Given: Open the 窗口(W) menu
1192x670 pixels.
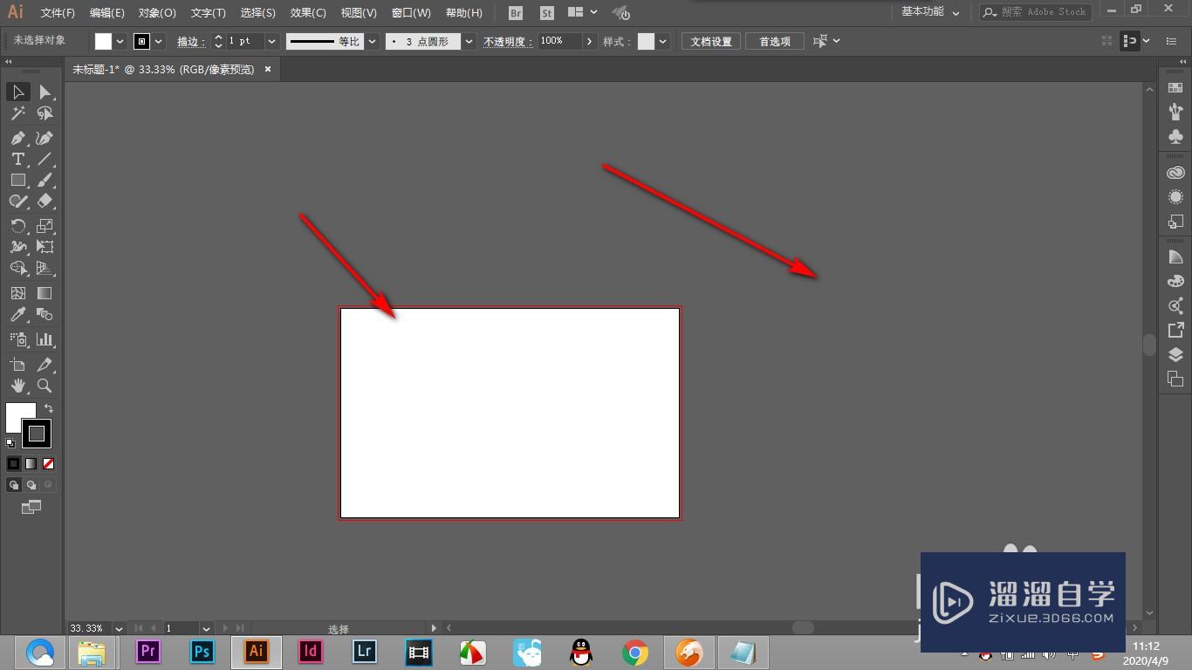Looking at the screenshot, I should point(411,13).
